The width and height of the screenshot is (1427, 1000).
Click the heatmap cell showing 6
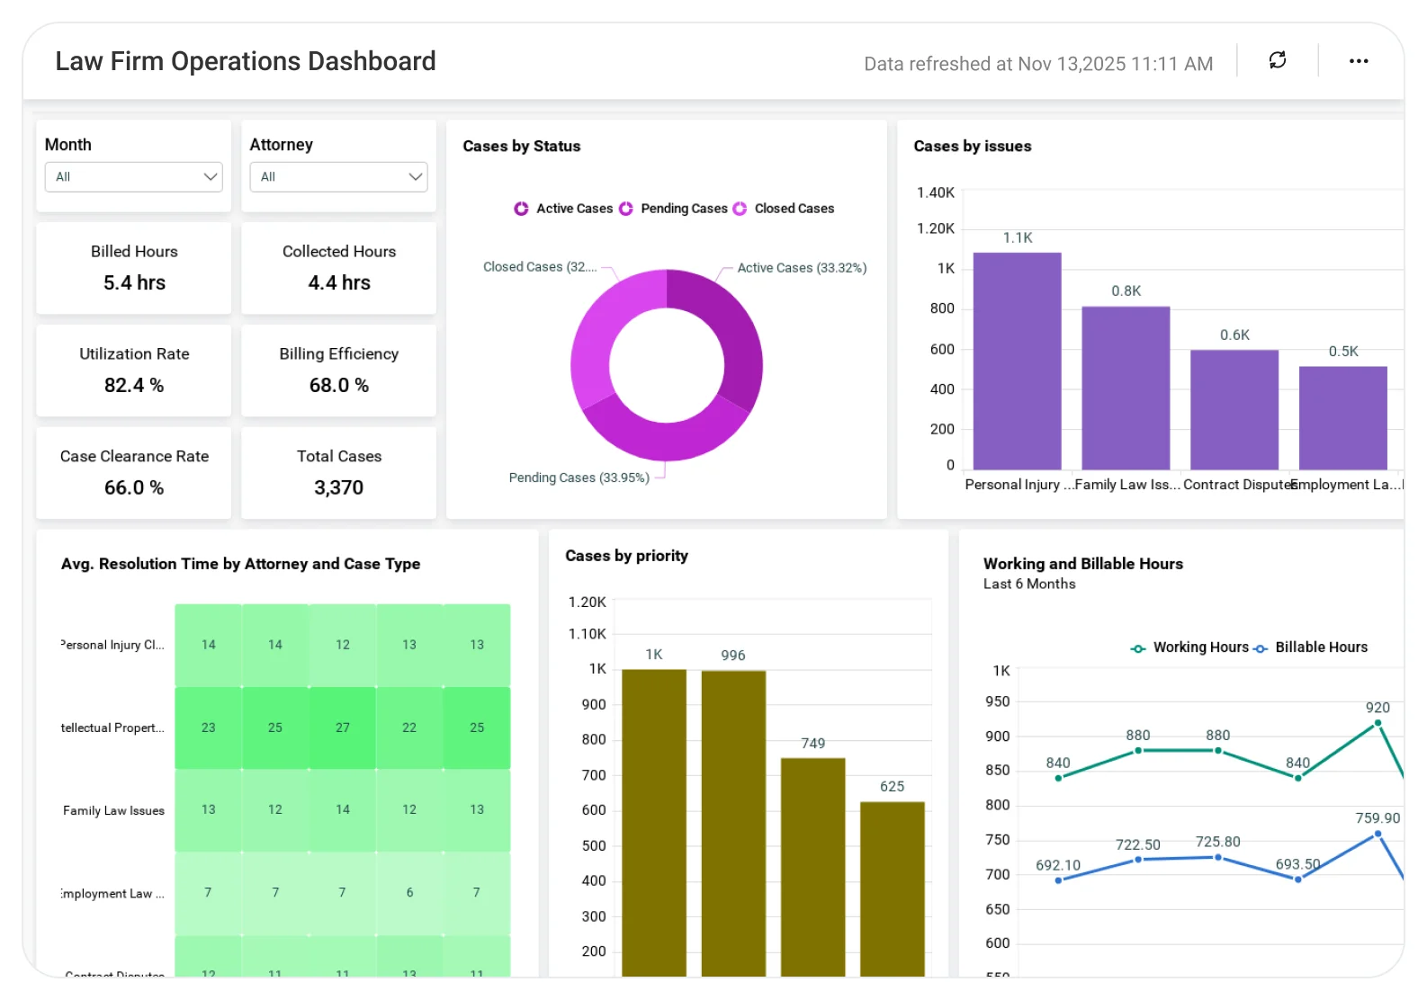pos(409,893)
